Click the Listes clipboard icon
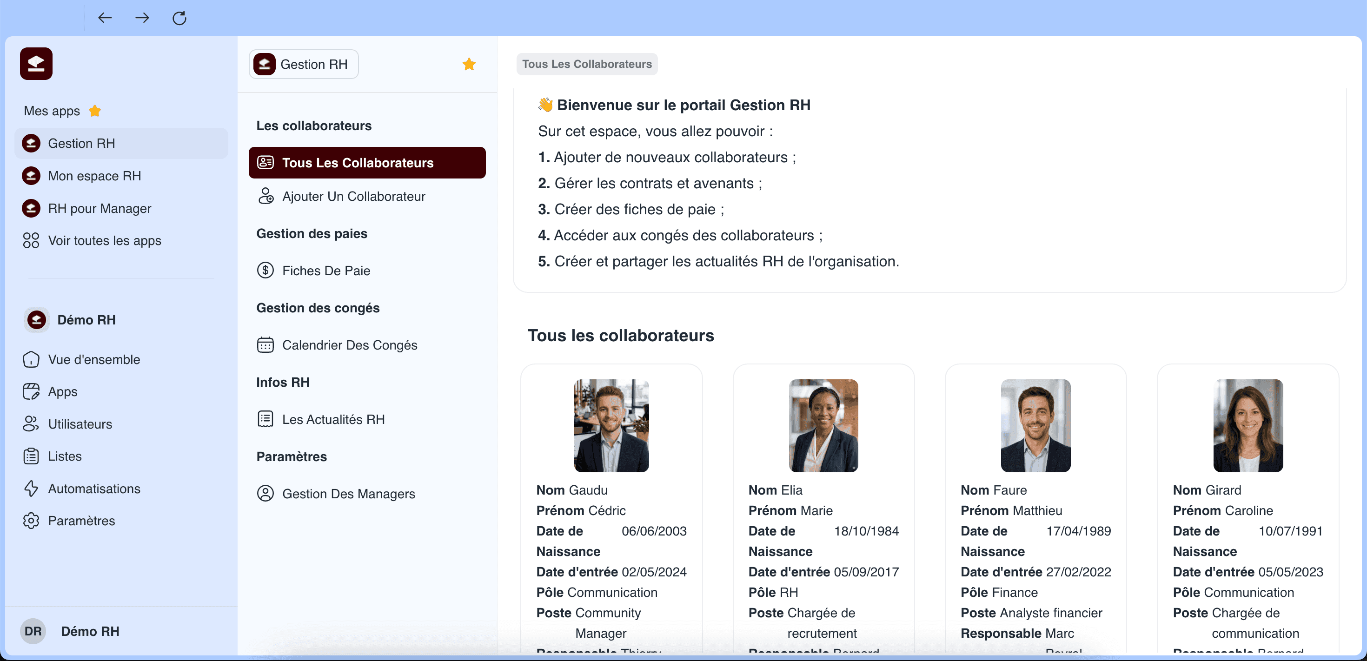The width and height of the screenshot is (1367, 661). pyautogui.click(x=31, y=456)
